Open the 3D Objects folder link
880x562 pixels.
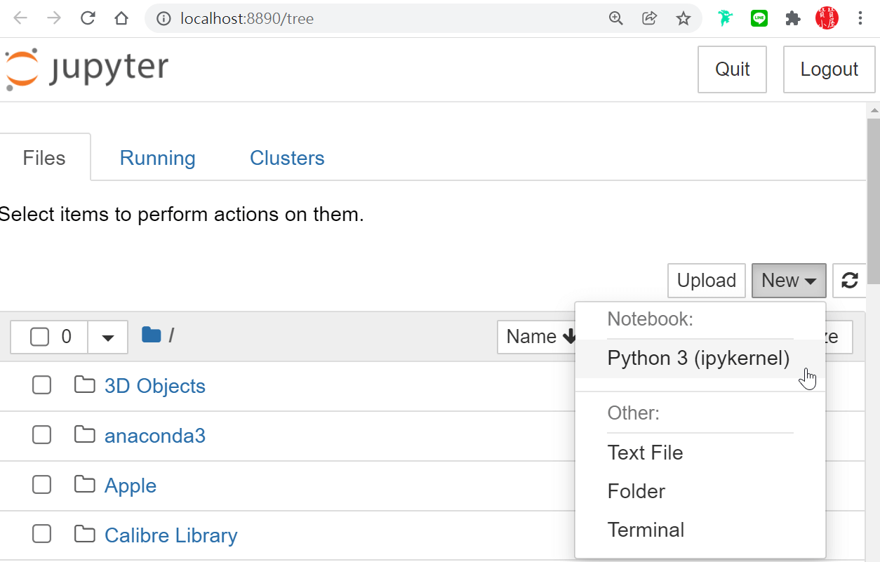pyautogui.click(x=155, y=386)
